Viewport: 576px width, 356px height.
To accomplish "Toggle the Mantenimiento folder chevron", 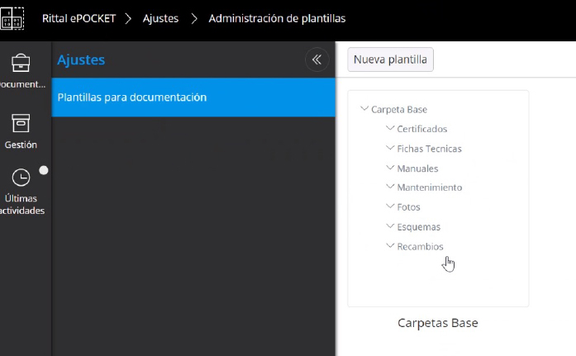I will click(390, 187).
